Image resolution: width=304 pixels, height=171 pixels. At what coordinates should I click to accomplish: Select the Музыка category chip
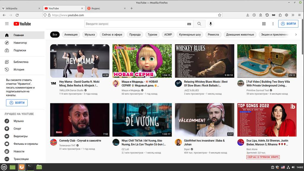tap(90, 34)
